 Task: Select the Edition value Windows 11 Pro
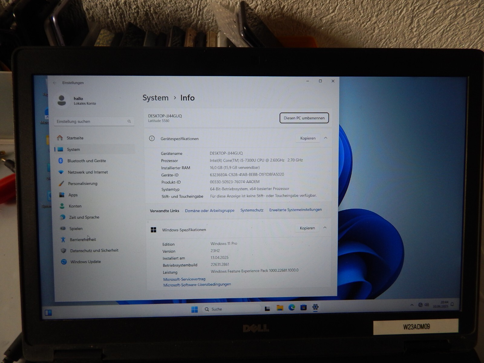224,244
